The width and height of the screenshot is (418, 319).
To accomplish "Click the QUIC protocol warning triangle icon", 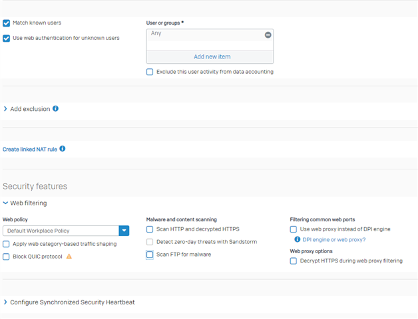I will [69, 257].
